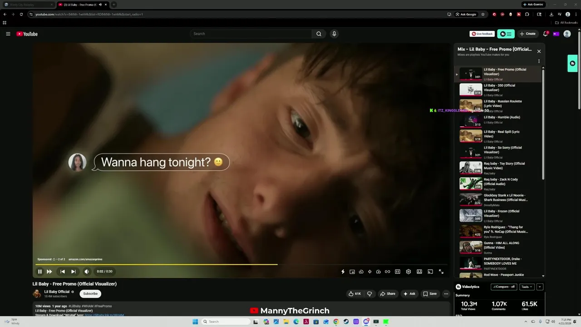The image size is (581, 327).
Task: Seek using the video progress bar
Action: pos(241,264)
